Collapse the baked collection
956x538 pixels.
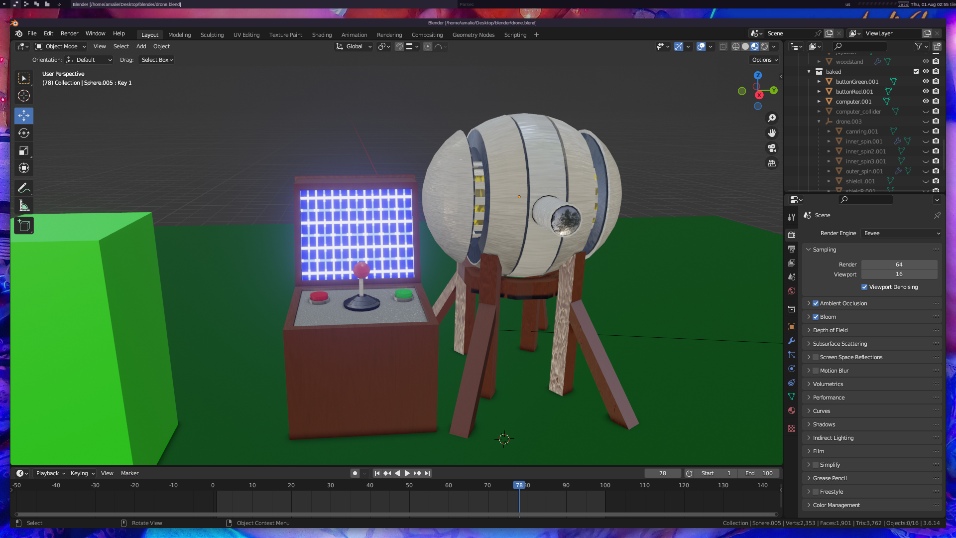809,72
